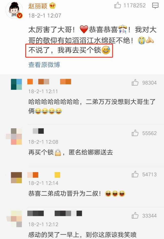Tap the verified V badge on the avatar
The image size is (164, 239).
20,16
